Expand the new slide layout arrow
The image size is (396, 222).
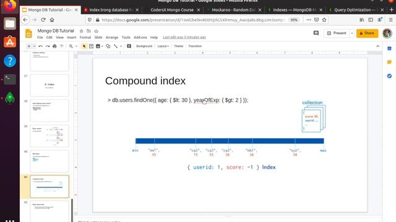34,46
